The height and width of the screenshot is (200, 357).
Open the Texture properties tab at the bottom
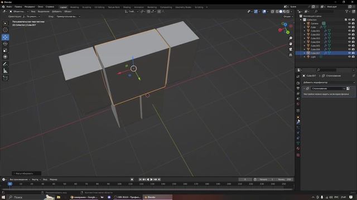pyautogui.click(x=298, y=155)
